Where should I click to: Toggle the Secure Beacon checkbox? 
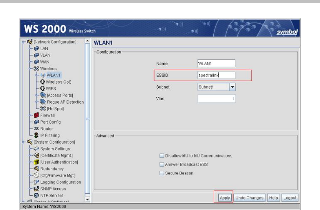[x=162, y=173]
